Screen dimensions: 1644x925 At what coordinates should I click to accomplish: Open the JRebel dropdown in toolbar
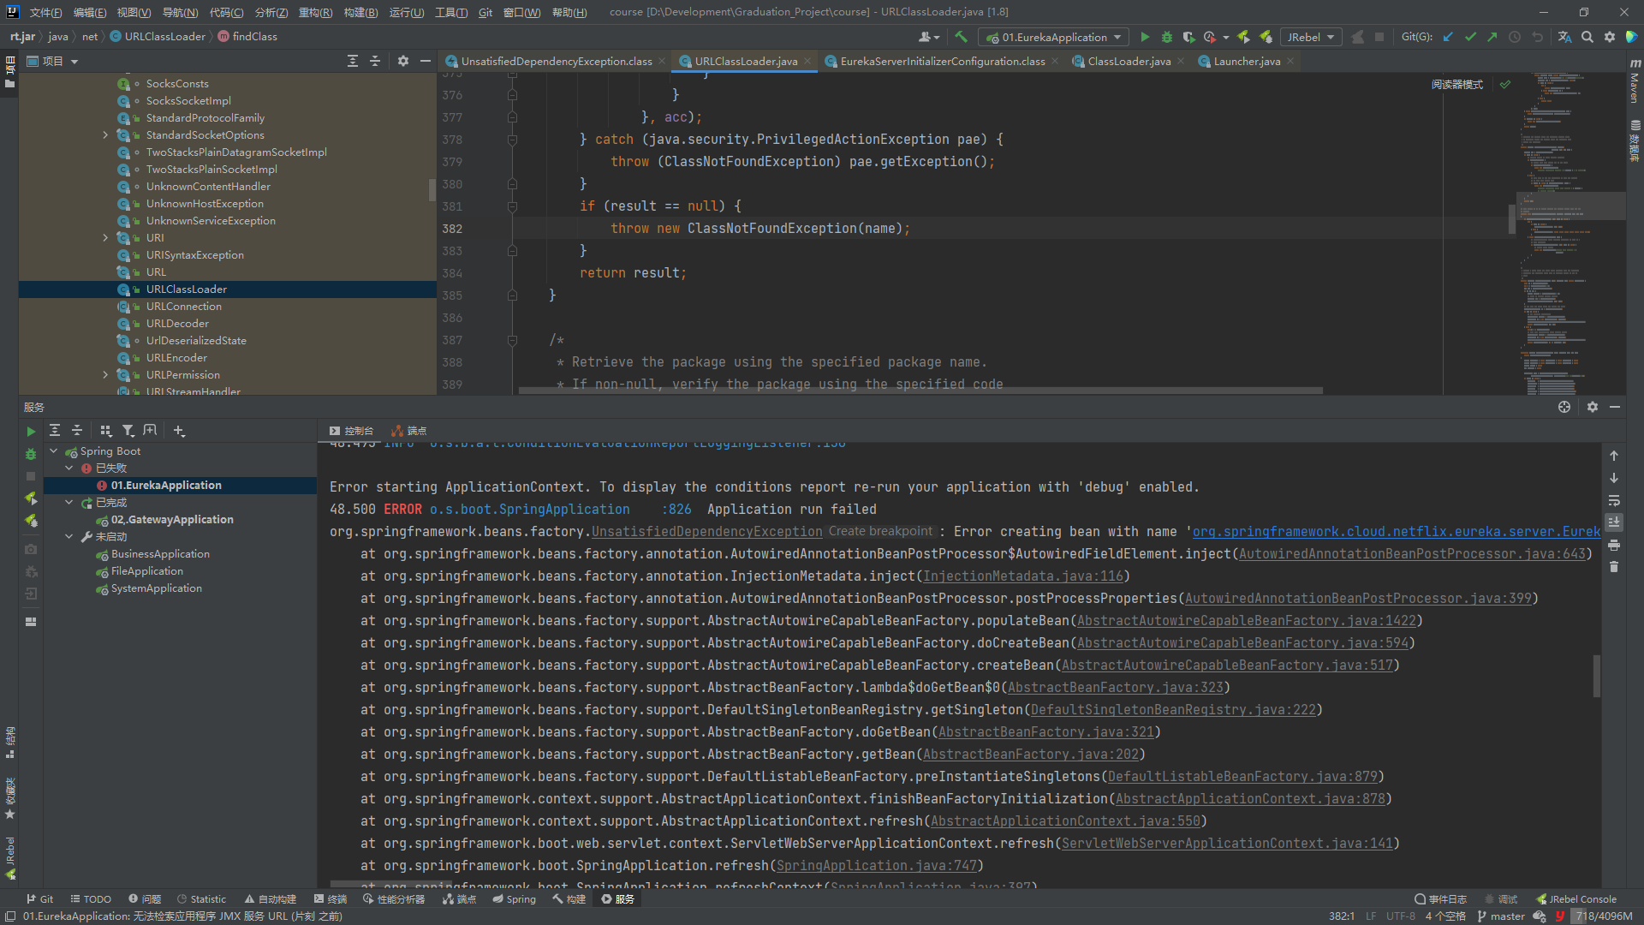1310,37
